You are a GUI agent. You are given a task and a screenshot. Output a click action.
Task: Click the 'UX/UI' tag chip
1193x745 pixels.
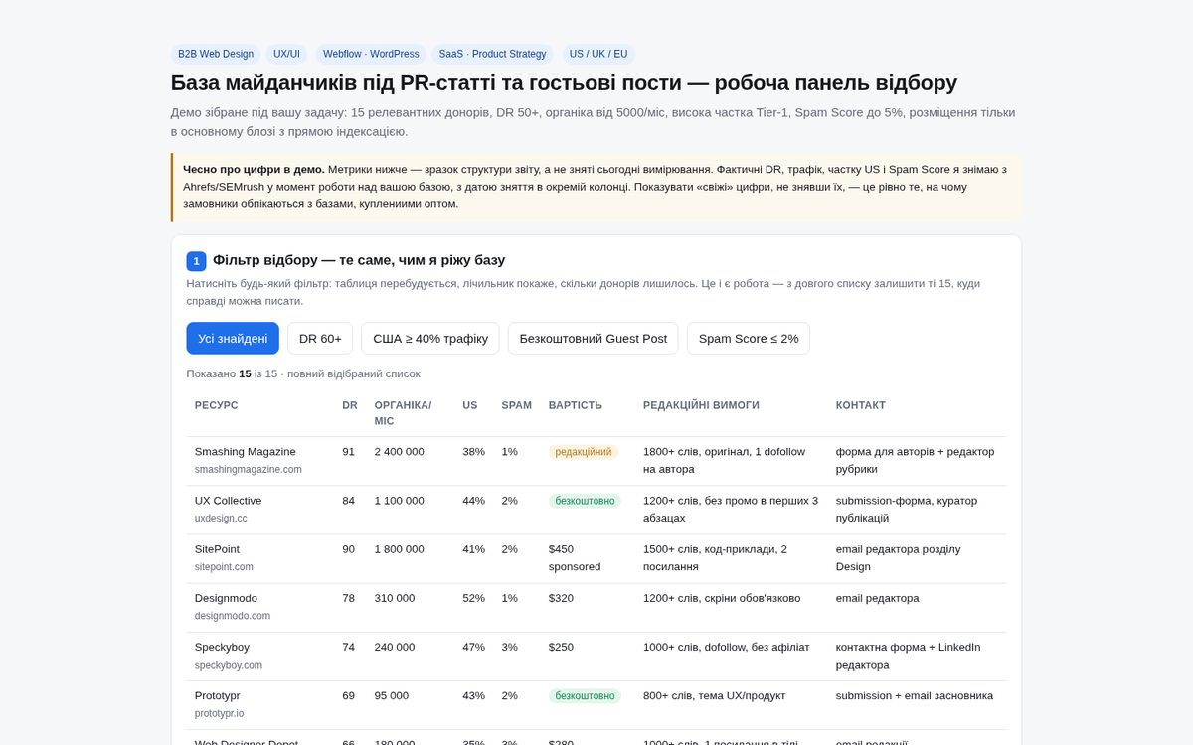286,54
